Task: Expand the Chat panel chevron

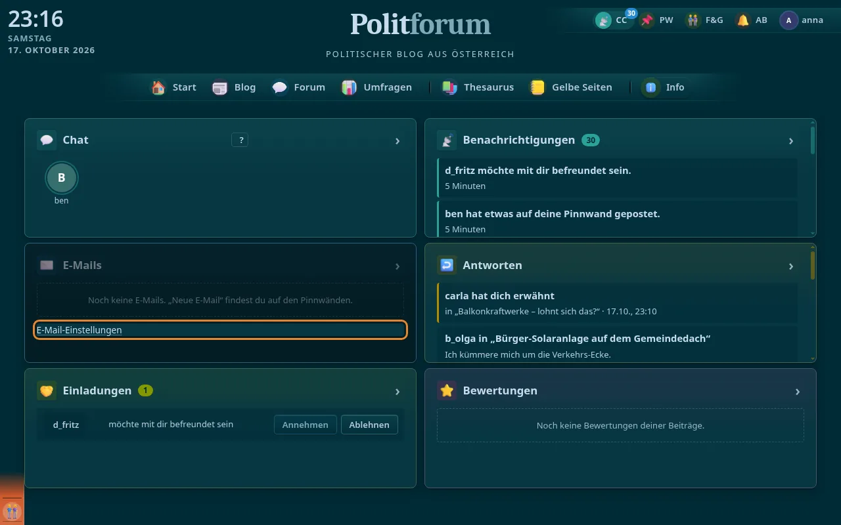Action: (398, 140)
